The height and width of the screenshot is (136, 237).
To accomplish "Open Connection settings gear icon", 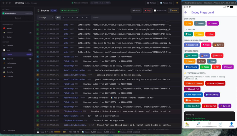I will click(x=4, y=131).
